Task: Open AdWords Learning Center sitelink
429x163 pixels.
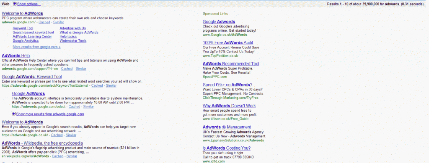Action: [x=32, y=36]
